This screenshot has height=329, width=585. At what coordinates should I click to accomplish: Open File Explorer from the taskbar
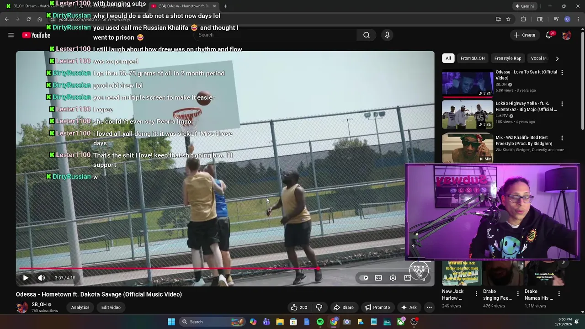pyautogui.click(x=280, y=322)
